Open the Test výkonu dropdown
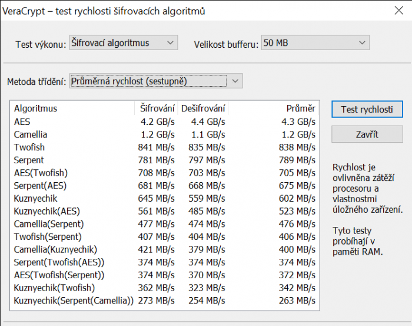The height and width of the screenshot is (326, 412). click(122, 43)
